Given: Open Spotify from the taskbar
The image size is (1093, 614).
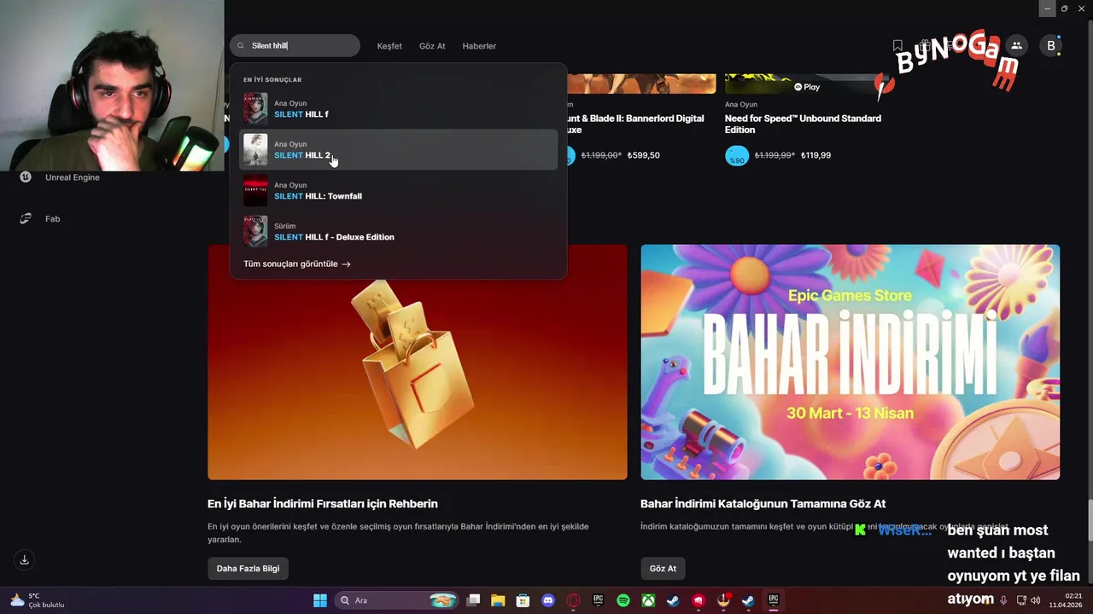Looking at the screenshot, I should (623, 600).
